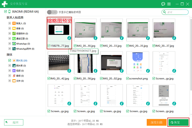Open the feedback chat bubble icon
192x128 pixels.
pos(163,4)
